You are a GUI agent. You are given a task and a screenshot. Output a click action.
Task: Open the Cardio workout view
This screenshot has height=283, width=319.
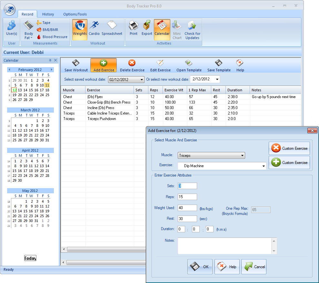click(x=94, y=28)
